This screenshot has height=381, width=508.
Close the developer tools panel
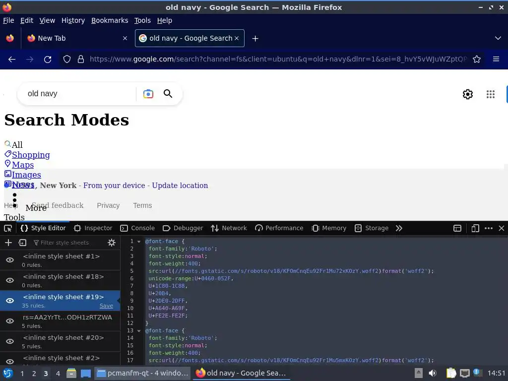[502, 228]
